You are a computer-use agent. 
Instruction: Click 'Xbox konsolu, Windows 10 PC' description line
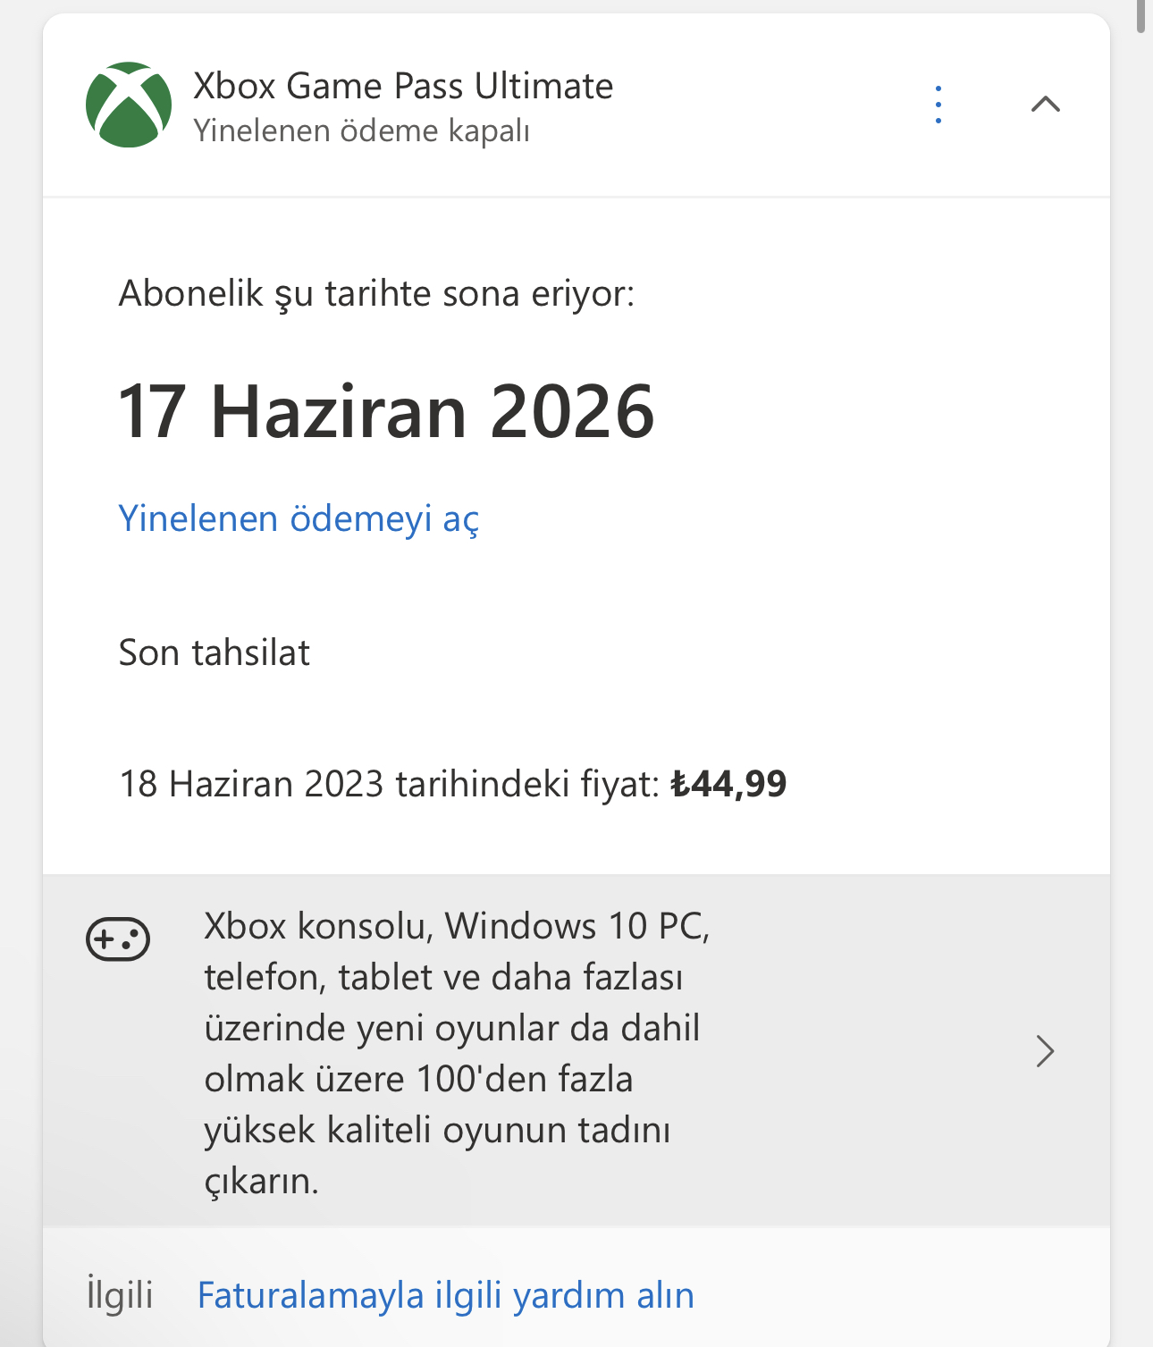457,926
